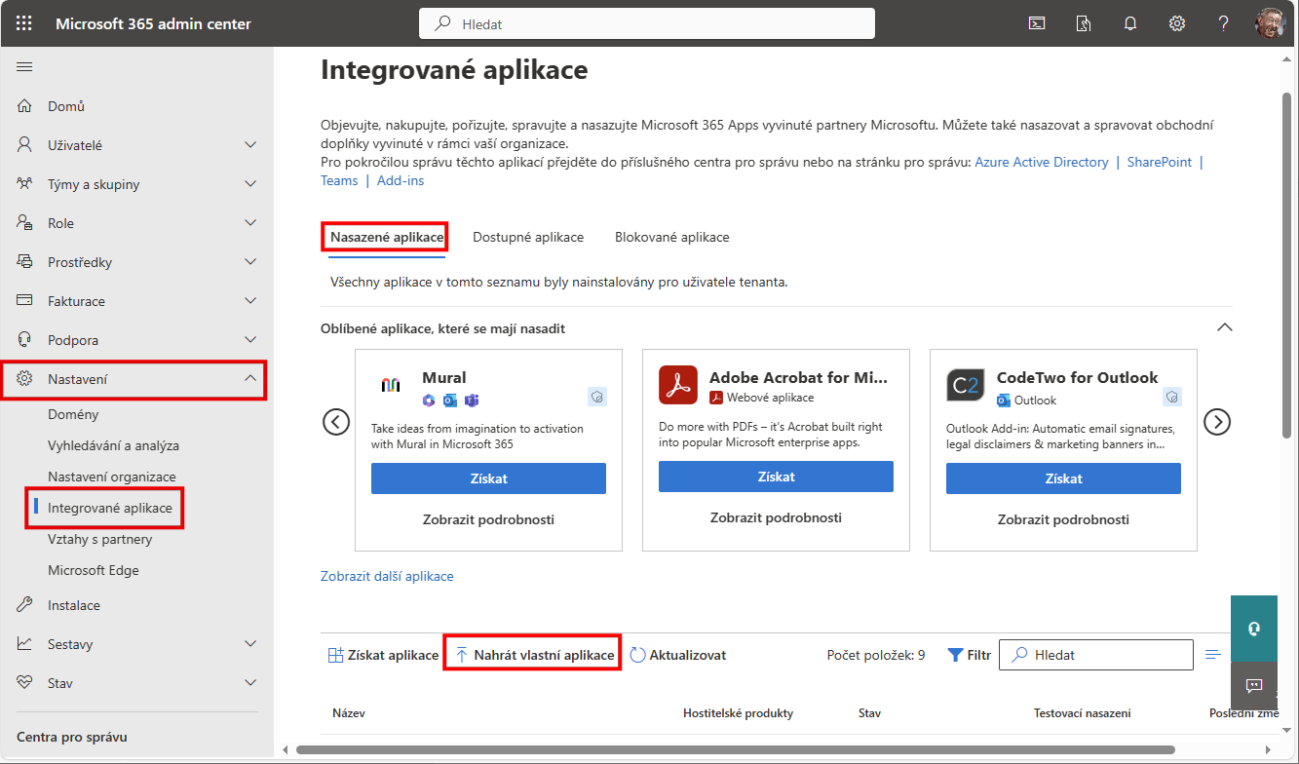Switch to the Dostupné aplikace tab
The image size is (1299, 764).
click(528, 237)
